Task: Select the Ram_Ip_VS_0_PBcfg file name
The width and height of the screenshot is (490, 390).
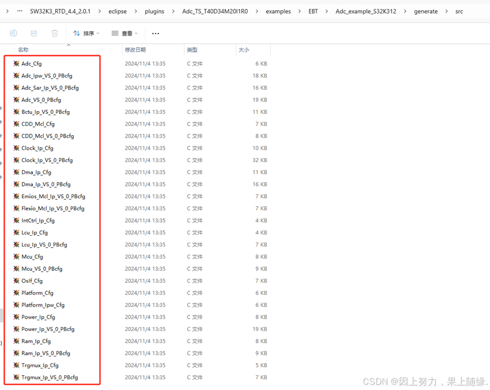Action: [45, 353]
